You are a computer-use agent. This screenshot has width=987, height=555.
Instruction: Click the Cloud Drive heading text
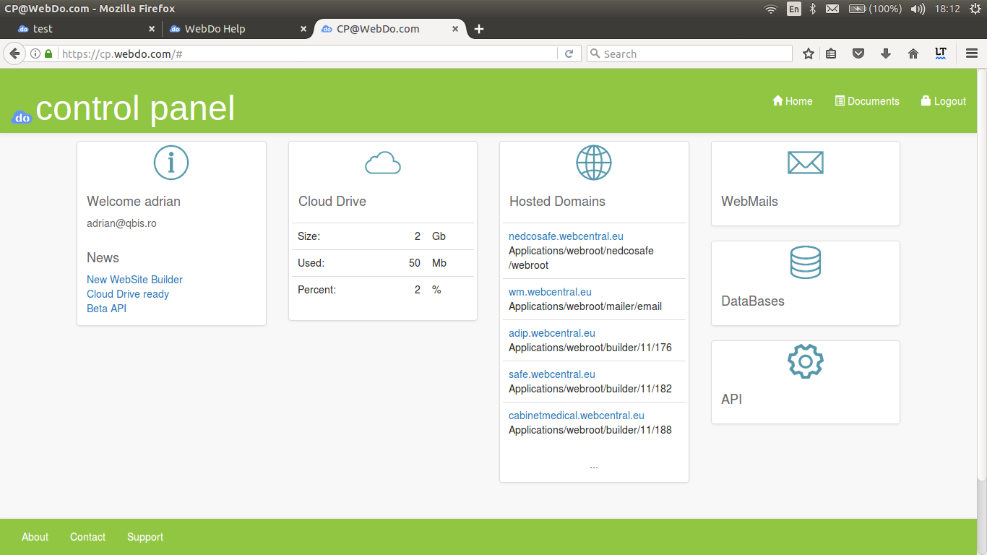click(x=332, y=202)
